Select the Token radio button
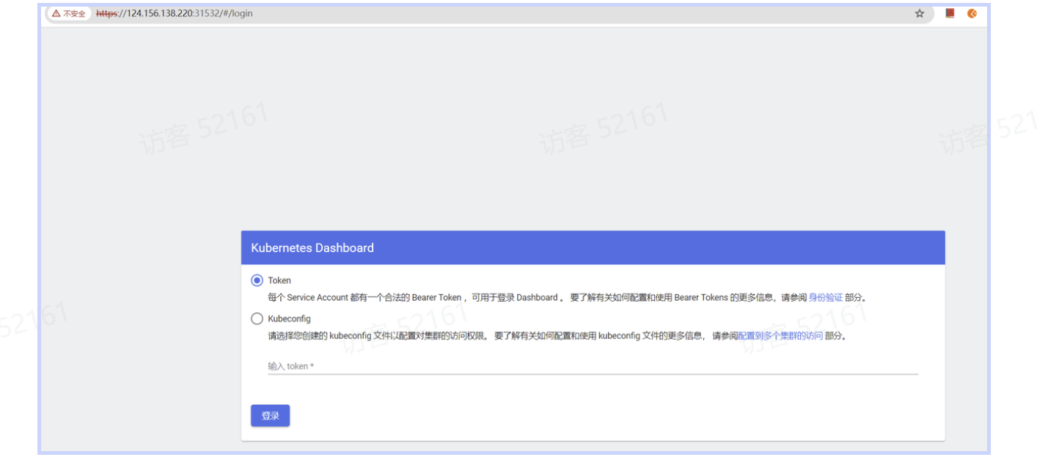The width and height of the screenshot is (1037, 457). (x=257, y=280)
